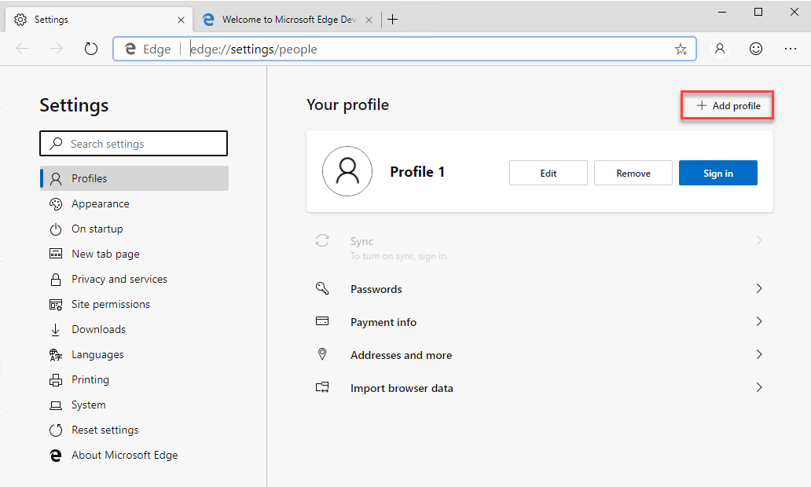Viewport: 811px width, 487px height.
Task: Click the Profile 1 avatar picture
Action: click(x=347, y=171)
